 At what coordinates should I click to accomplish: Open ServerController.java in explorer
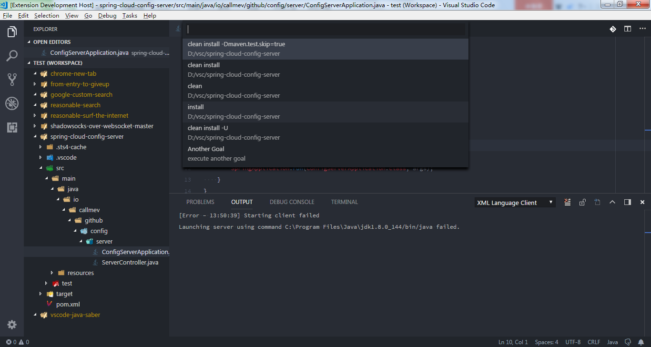pos(97,262)
